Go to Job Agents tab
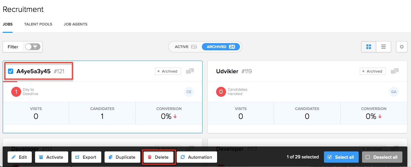411x167 pixels. (x=75, y=24)
